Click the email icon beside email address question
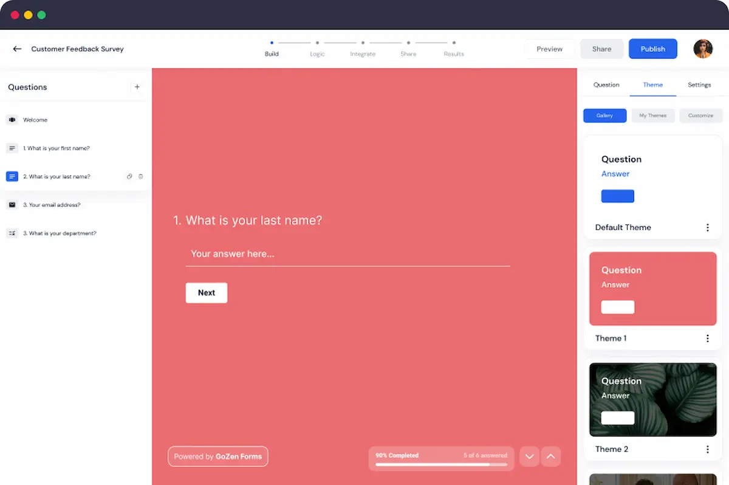Viewport: 729px width, 485px height. 12,205
